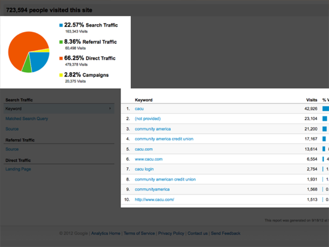Screen dimensions: 329x247
Task: Click the Visits column header
Action: 312,100
